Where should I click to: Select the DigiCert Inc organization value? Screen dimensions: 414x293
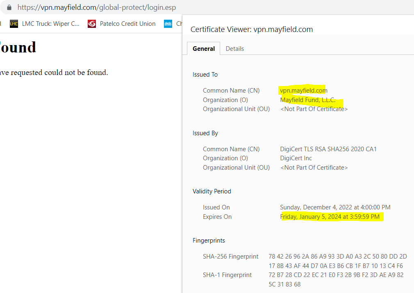pyautogui.click(x=296, y=158)
